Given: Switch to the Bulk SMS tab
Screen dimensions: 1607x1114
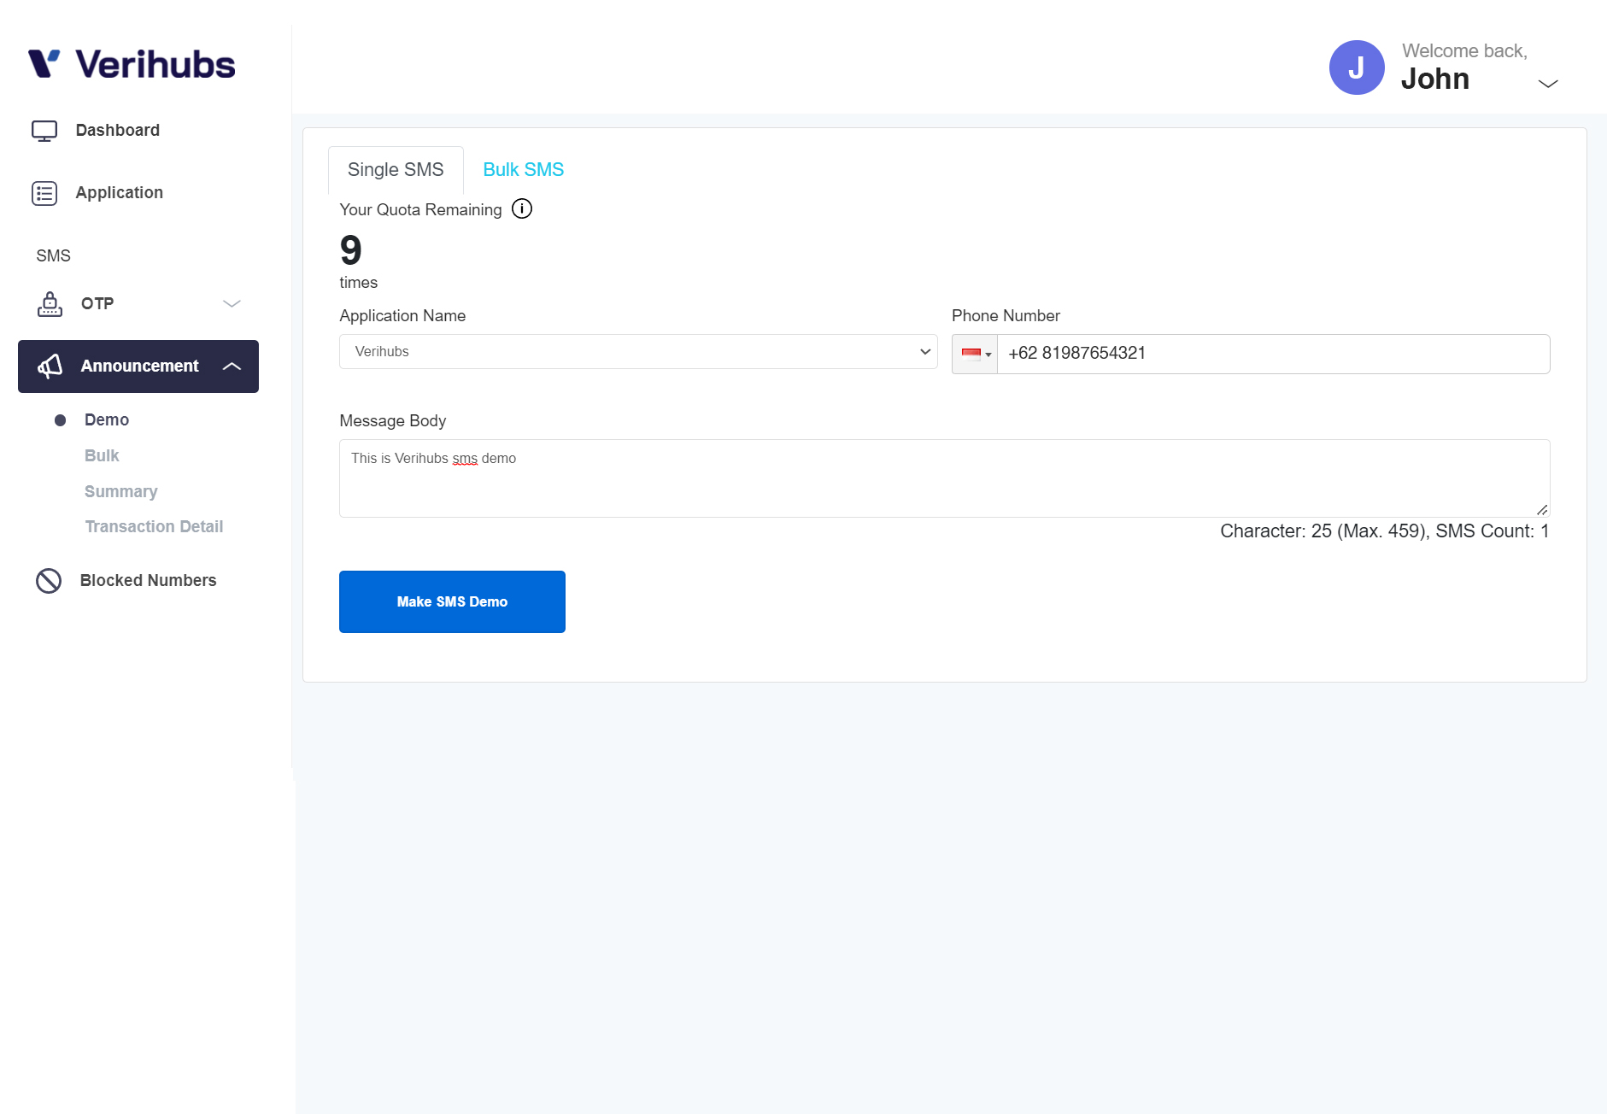Looking at the screenshot, I should 524,170.
